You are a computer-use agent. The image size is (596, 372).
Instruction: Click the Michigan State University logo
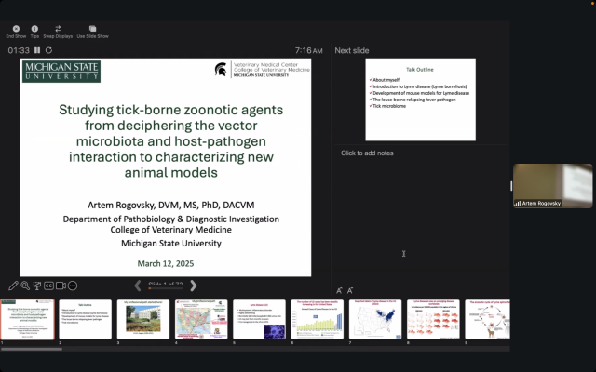[61, 72]
